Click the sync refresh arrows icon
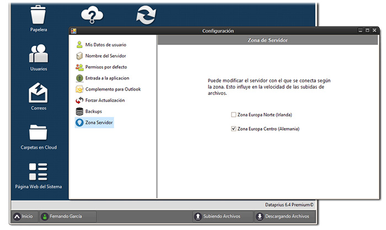The width and height of the screenshot is (386, 230). tap(146, 15)
